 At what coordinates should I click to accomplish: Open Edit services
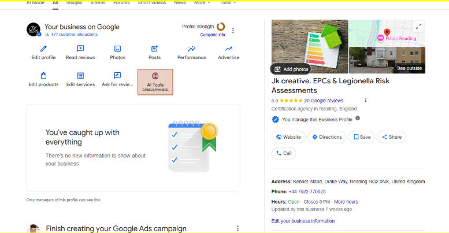tap(80, 80)
